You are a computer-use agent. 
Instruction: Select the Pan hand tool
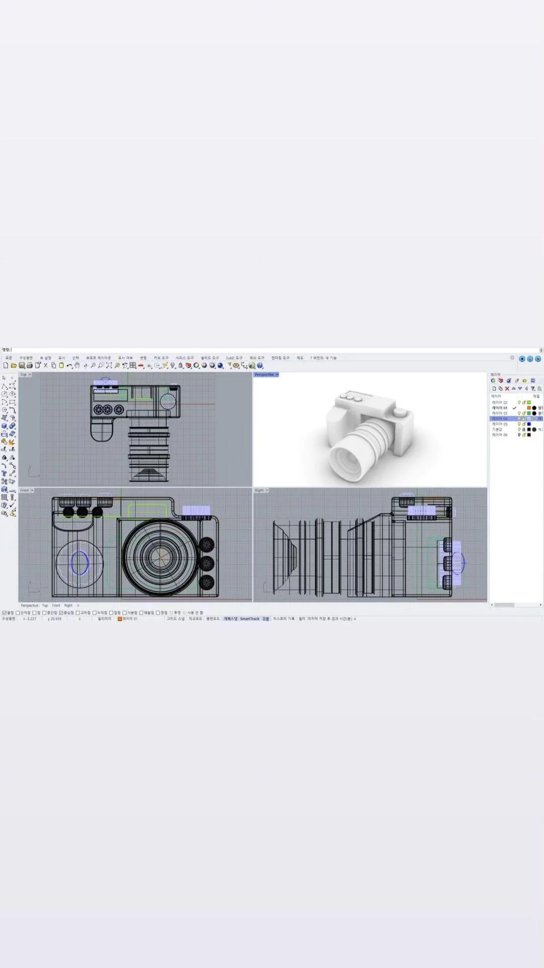pos(77,366)
